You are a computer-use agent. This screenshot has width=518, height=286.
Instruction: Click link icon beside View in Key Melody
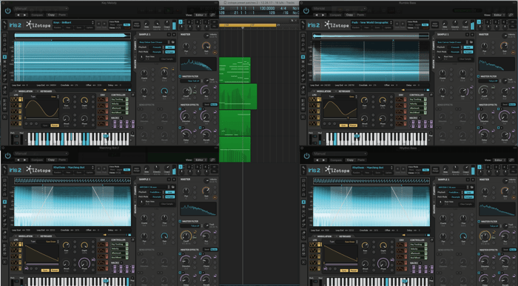(x=212, y=15)
